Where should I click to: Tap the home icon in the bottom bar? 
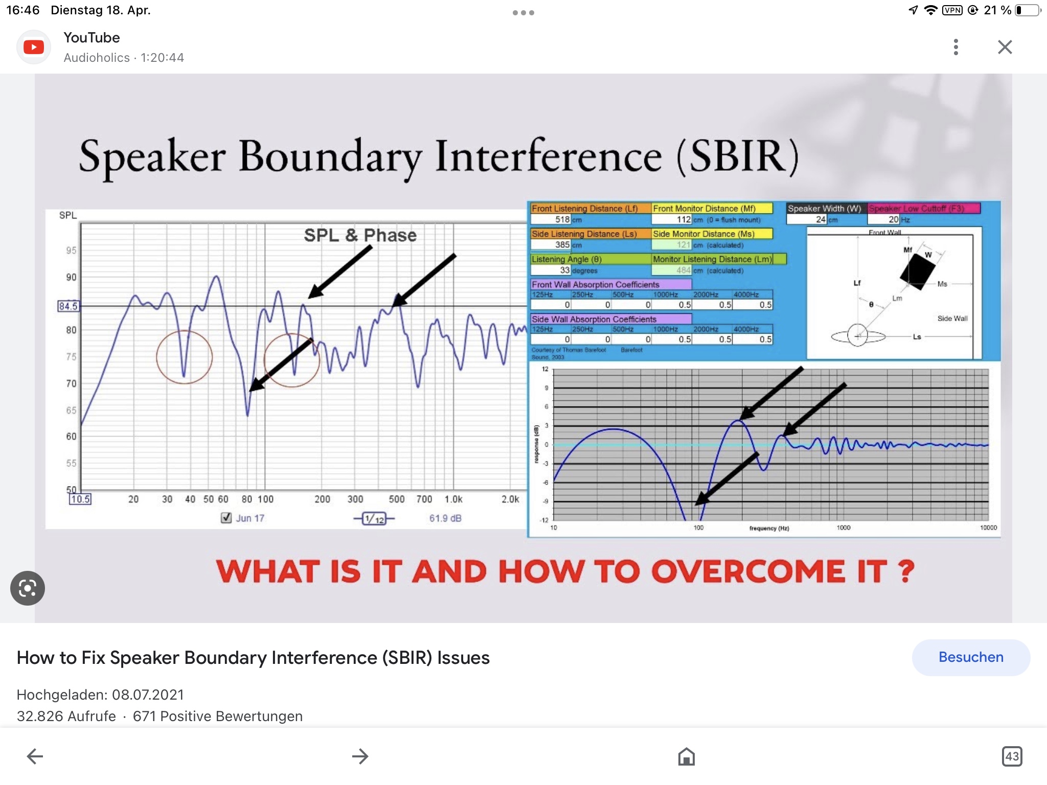686,756
